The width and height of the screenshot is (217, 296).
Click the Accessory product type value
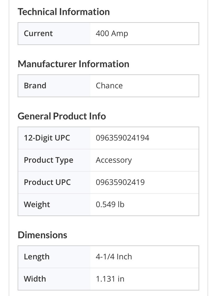pyautogui.click(x=114, y=160)
